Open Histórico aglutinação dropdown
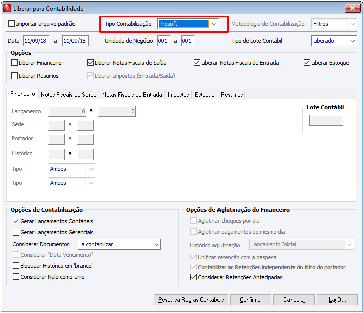This screenshot has width=363, height=313. [x=302, y=244]
